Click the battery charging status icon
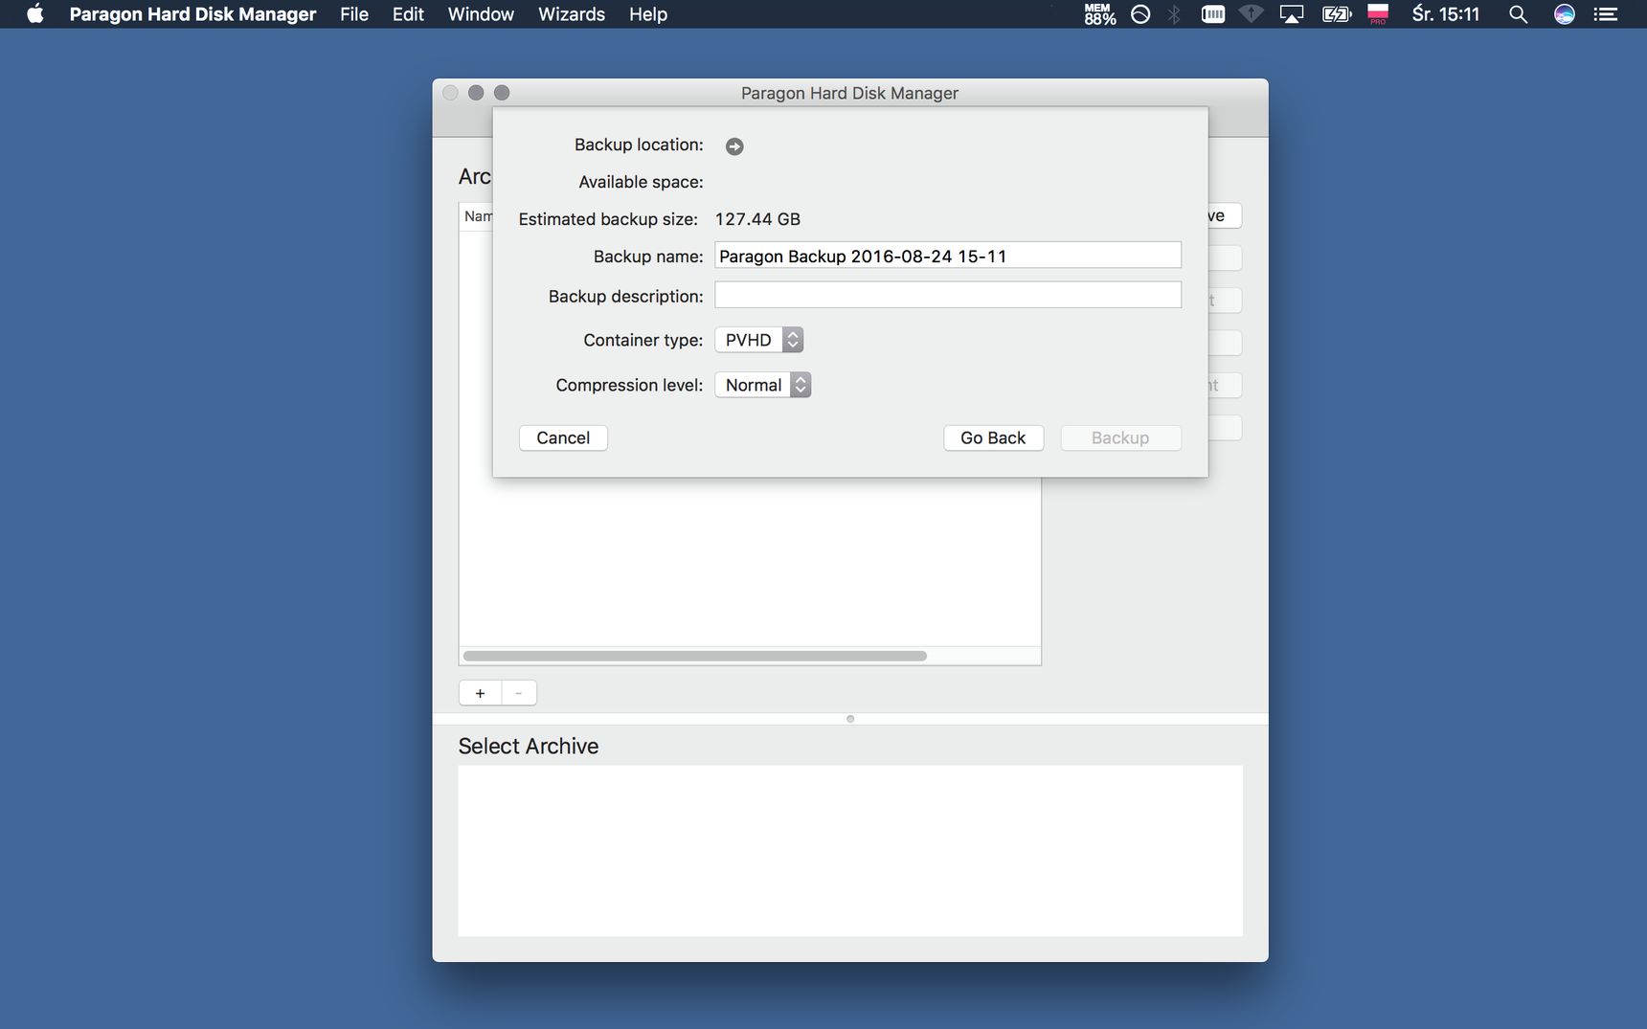Screen dimensions: 1647x1029 [1336, 14]
